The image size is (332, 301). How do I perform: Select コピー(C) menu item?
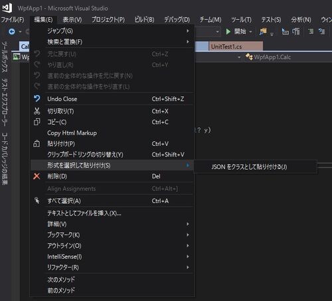coord(112,122)
